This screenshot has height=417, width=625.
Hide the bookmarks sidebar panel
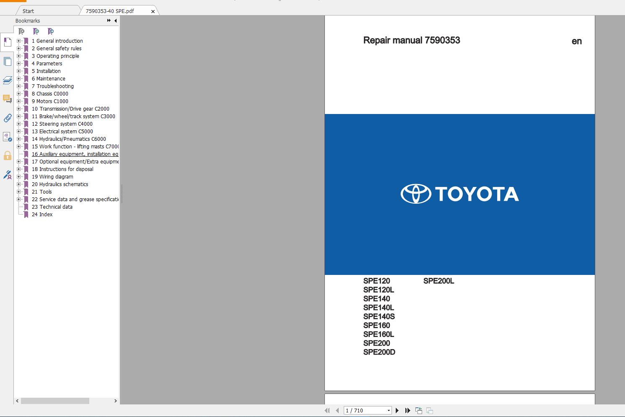108,21
